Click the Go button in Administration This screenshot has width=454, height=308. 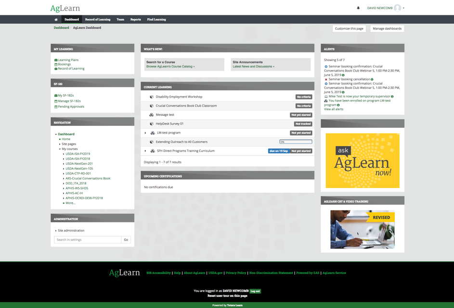pos(126,240)
